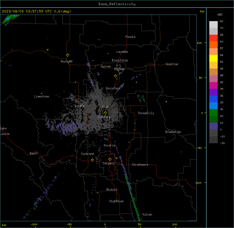This screenshot has width=234, height=228.
Task: Click the Innisfail label
Action: tap(113, 88)
